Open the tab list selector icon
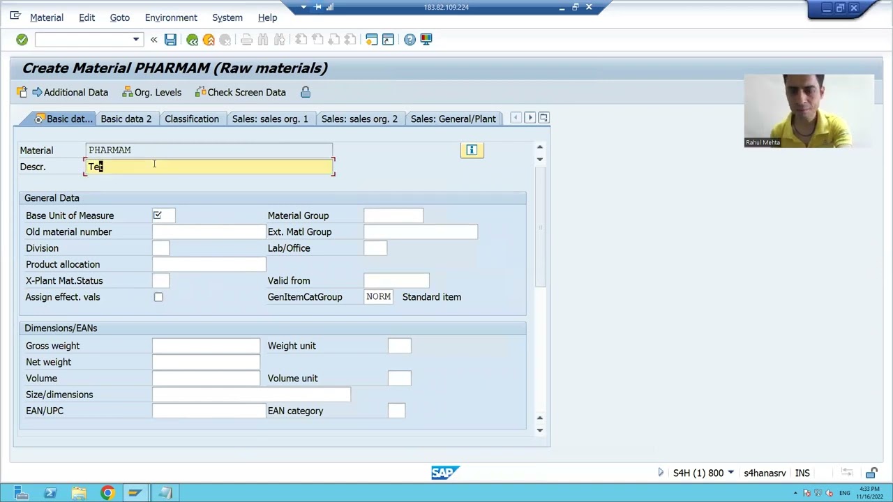893x502 pixels. pos(543,118)
